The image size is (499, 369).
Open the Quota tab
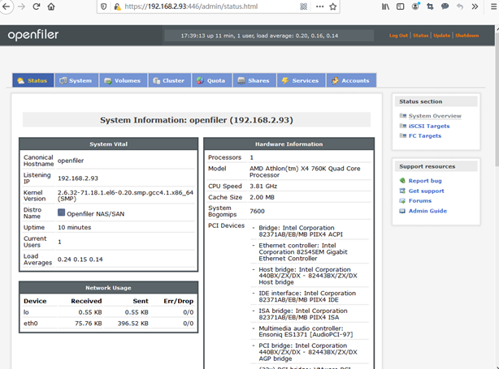tap(211, 80)
